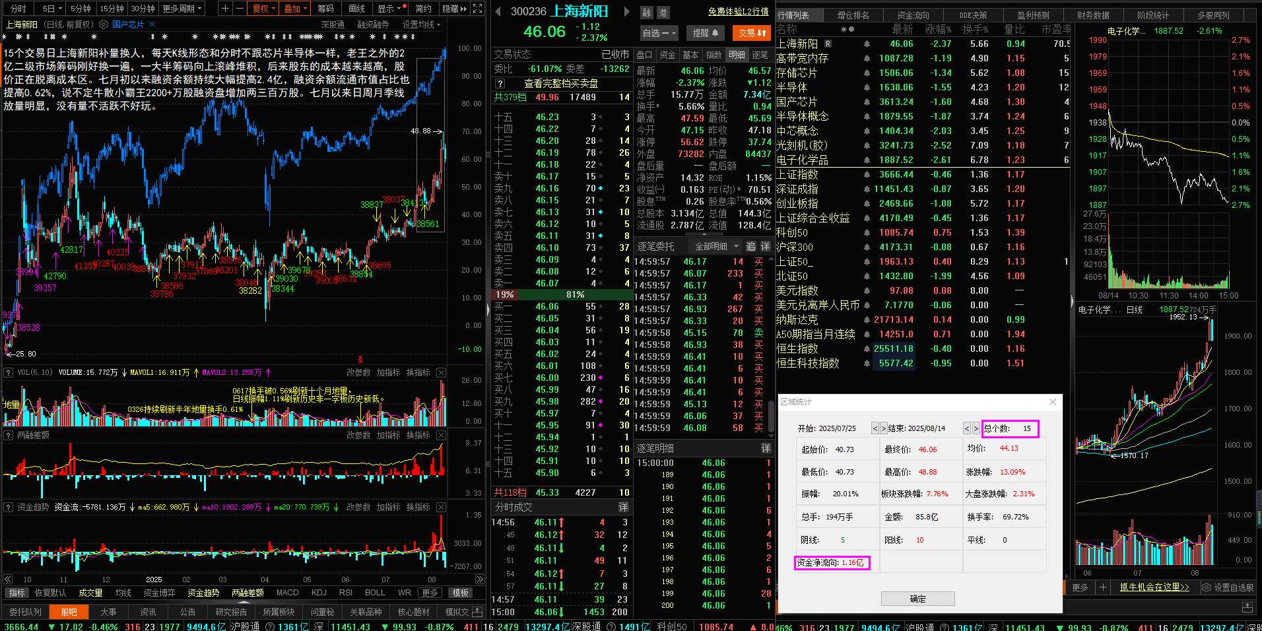
Task: Go to next stock arrow
Action: (627, 11)
